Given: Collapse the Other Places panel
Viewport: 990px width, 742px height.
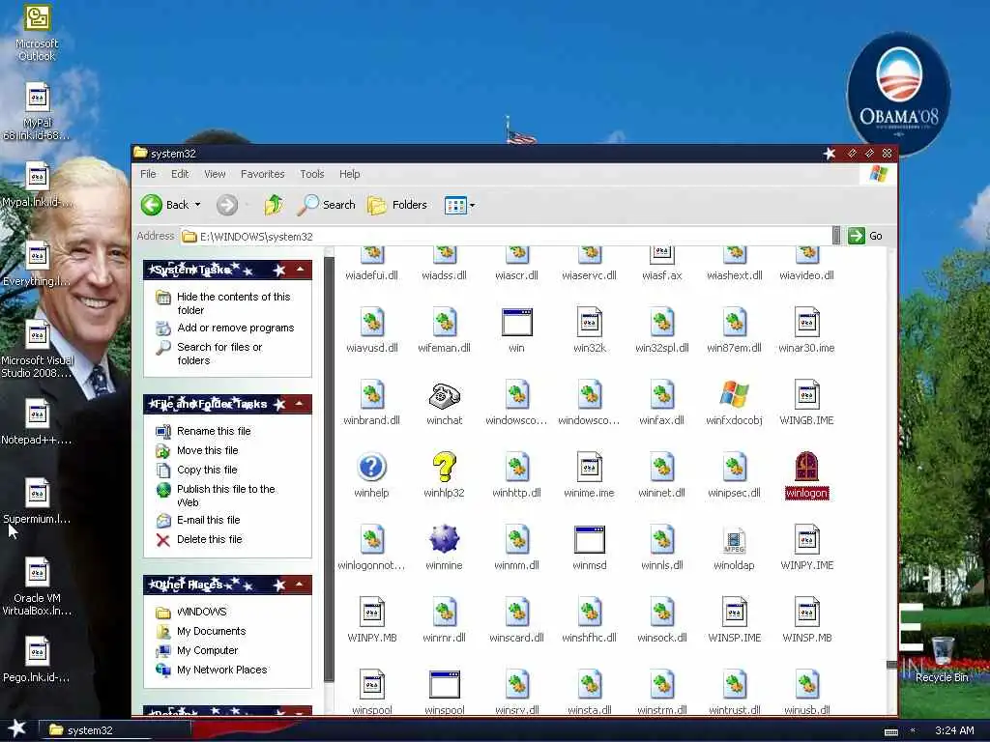Looking at the screenshot, I should 300,585.
